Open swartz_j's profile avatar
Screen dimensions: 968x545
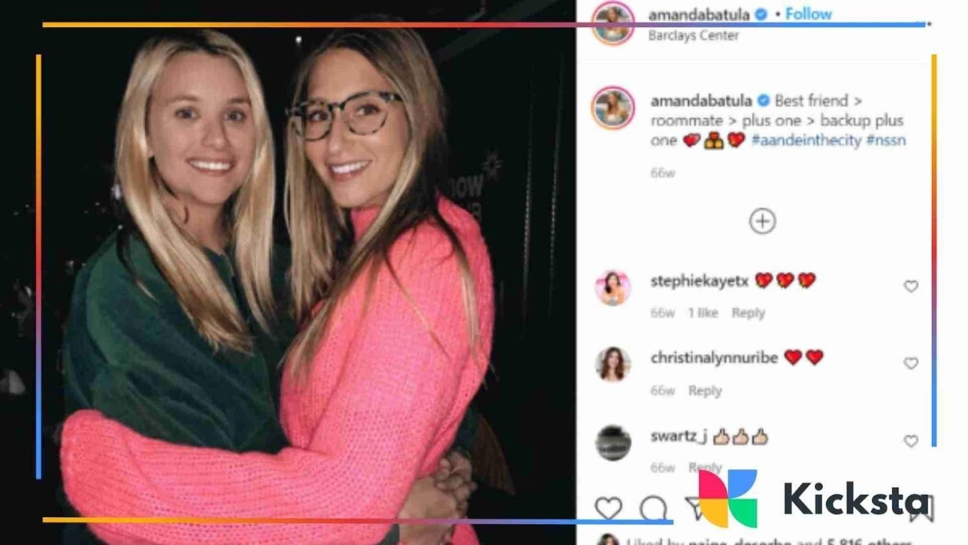point(612,442)
